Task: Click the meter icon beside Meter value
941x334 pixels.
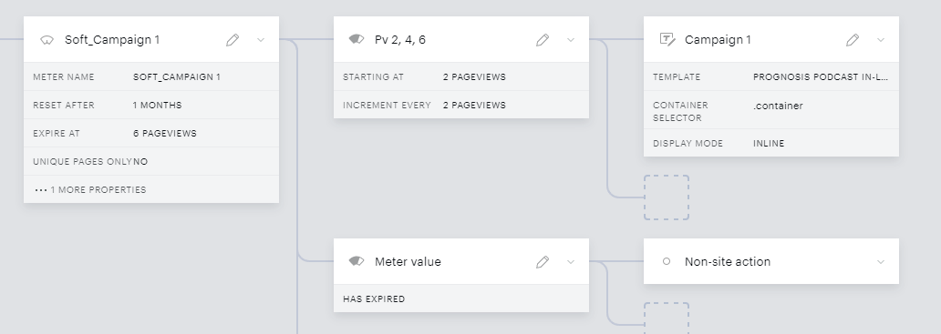Action: click(357, 261)
